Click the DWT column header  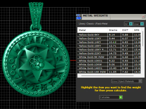coord(127,30)
